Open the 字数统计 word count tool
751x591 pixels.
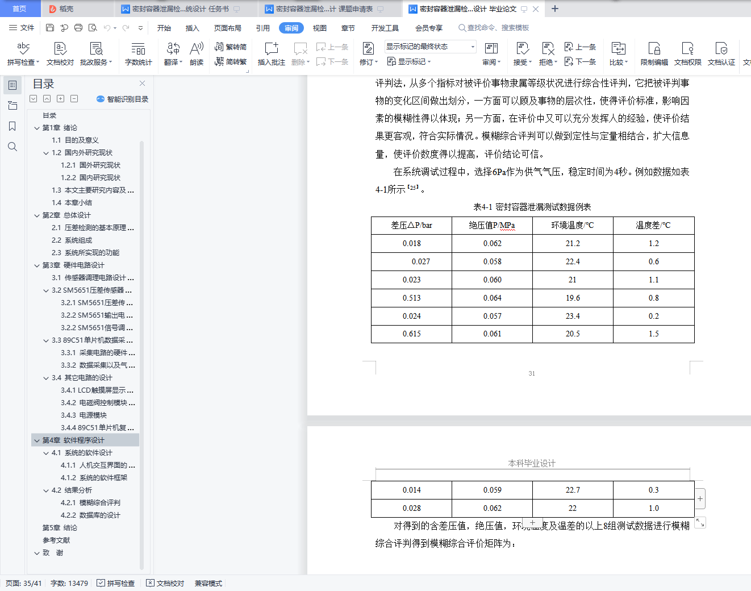tap(139, 54)
